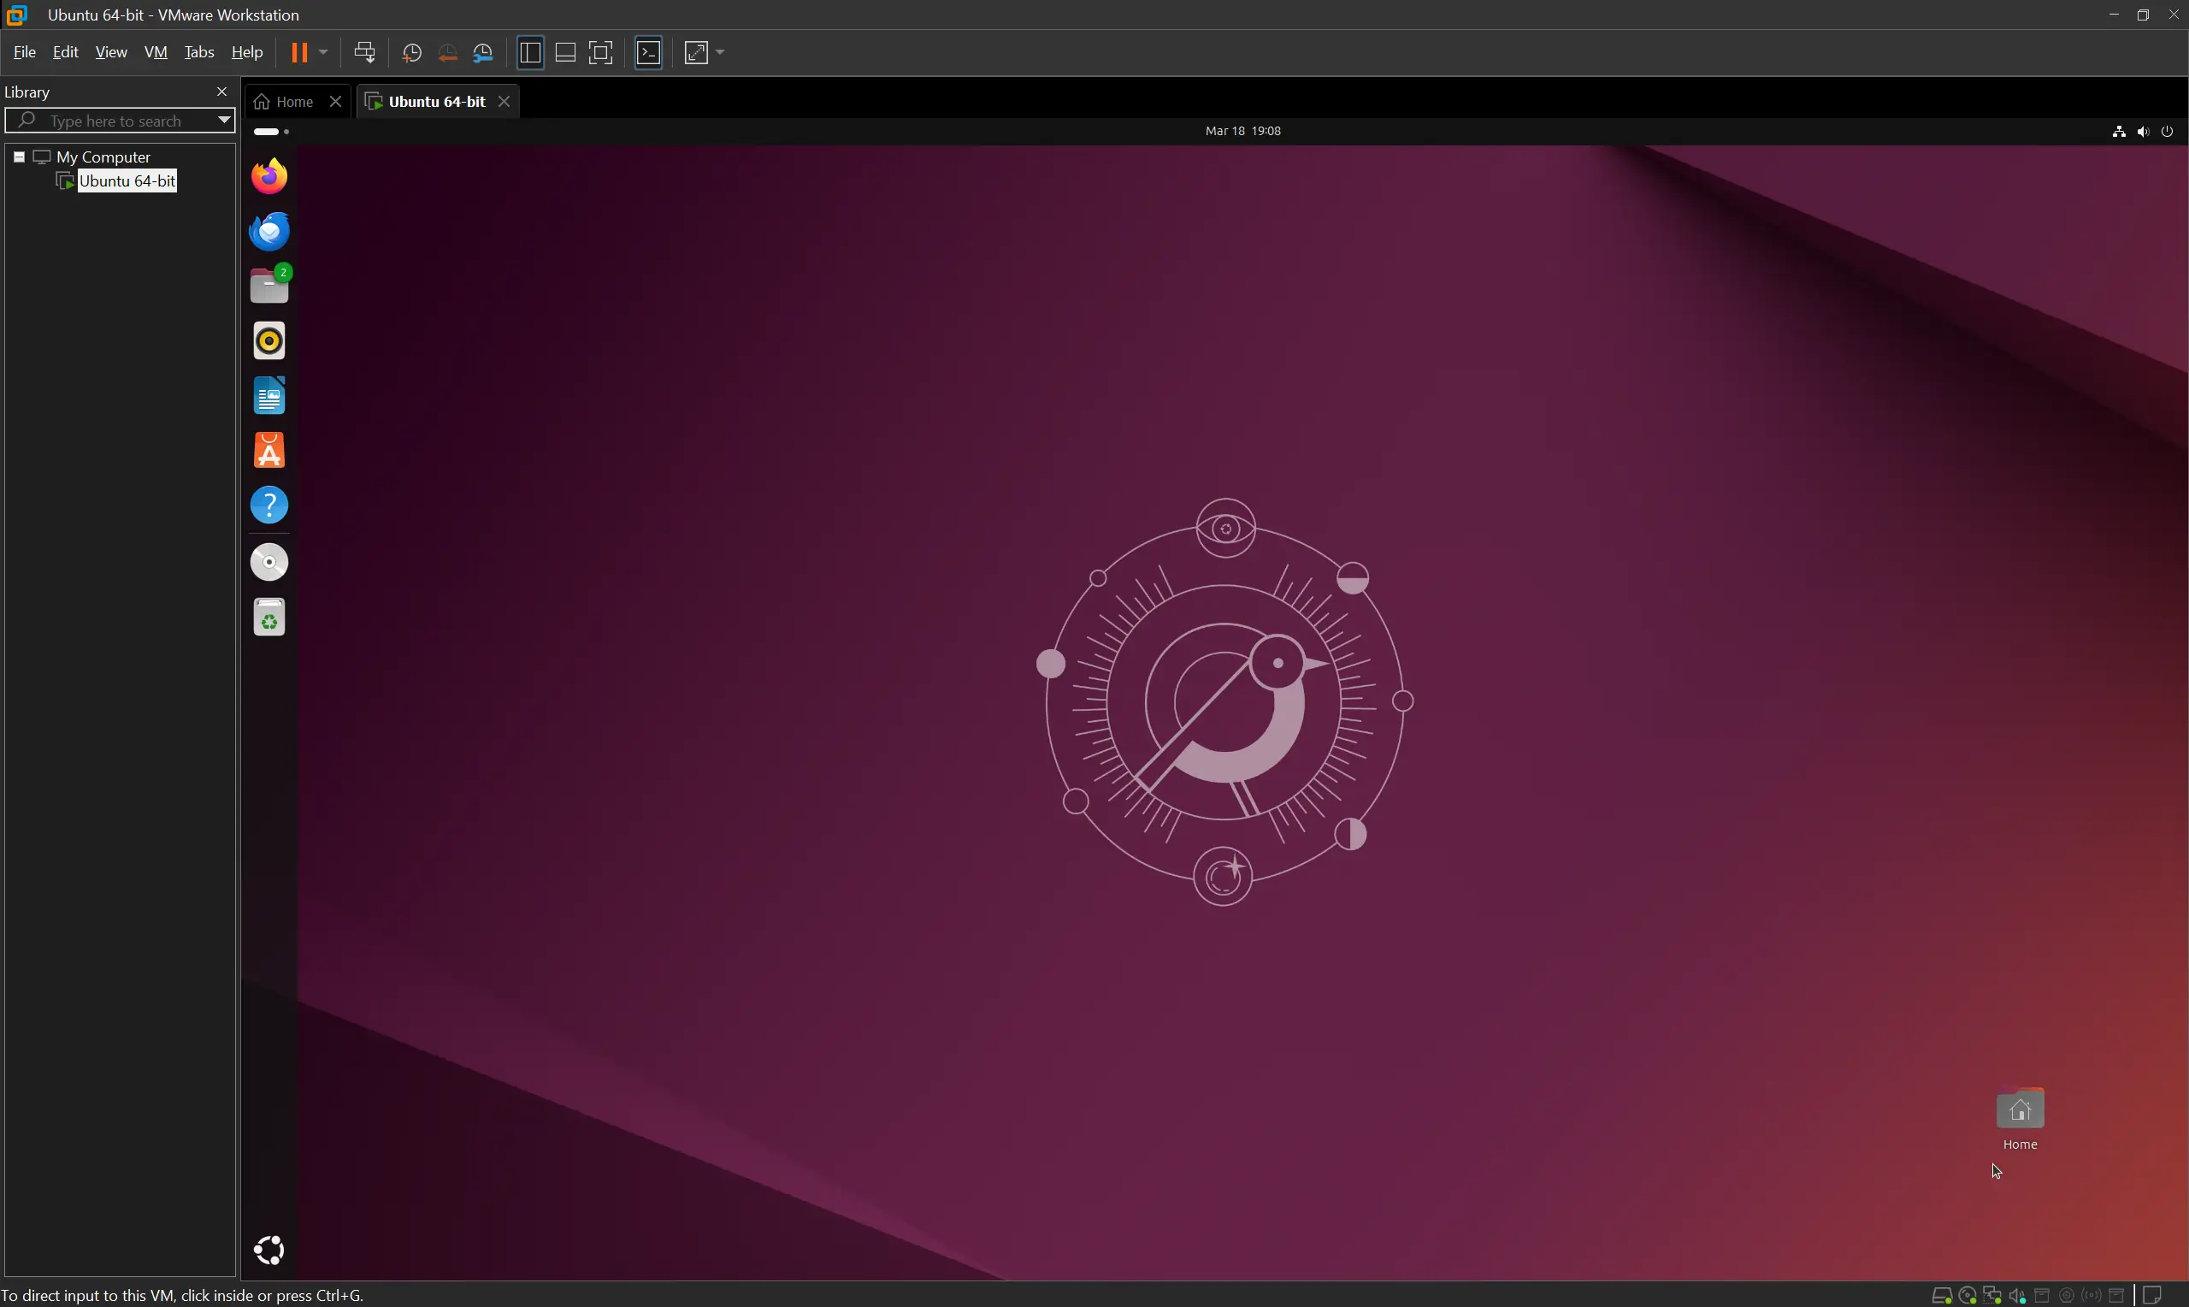Open Firefox from the Ubuntu dock

[268, 174]
